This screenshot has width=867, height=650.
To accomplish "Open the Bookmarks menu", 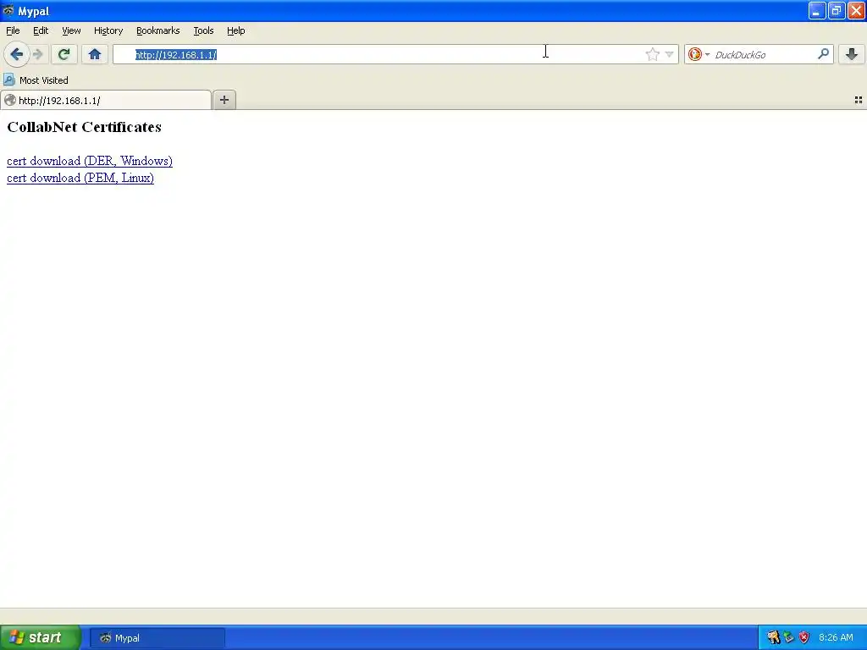I will (x=158, y=30).
